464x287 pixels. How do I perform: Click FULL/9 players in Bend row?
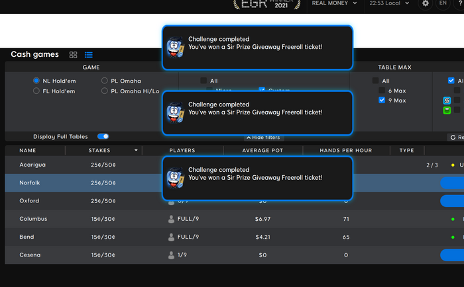click(188, 237)
